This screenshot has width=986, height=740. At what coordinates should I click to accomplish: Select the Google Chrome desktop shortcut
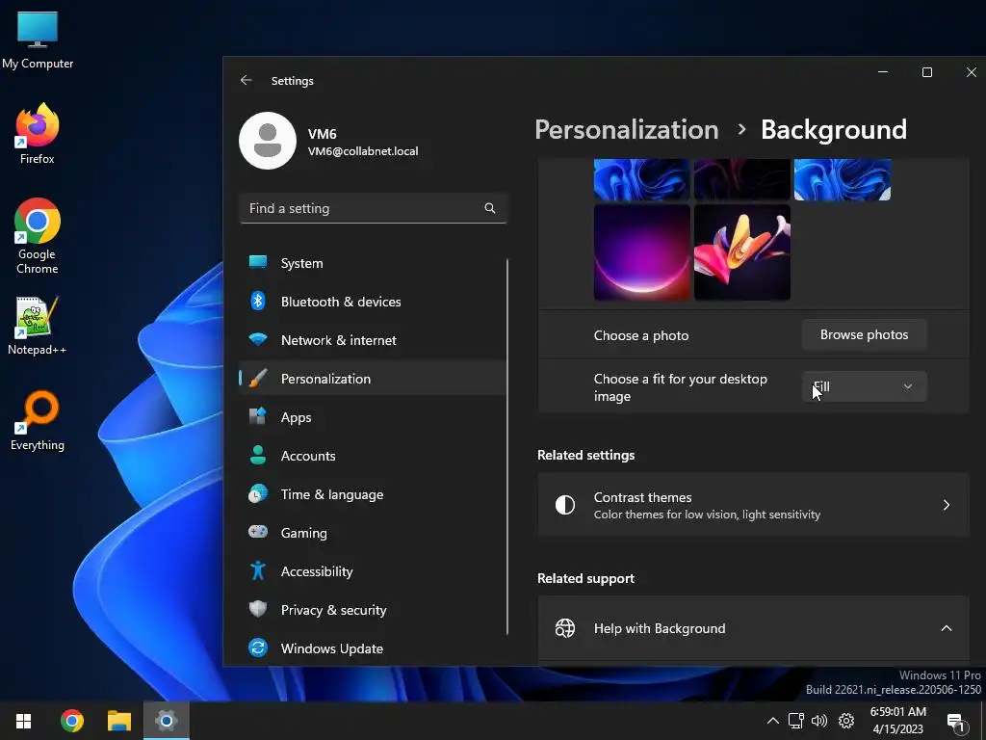point(38,236)
